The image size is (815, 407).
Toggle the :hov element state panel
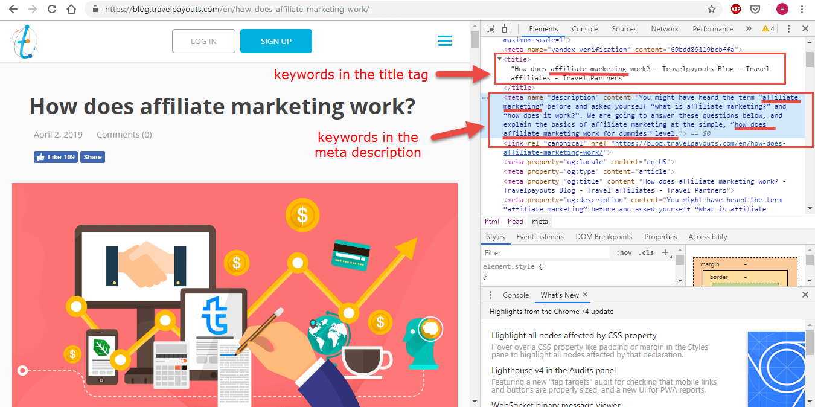pos(624,252)
